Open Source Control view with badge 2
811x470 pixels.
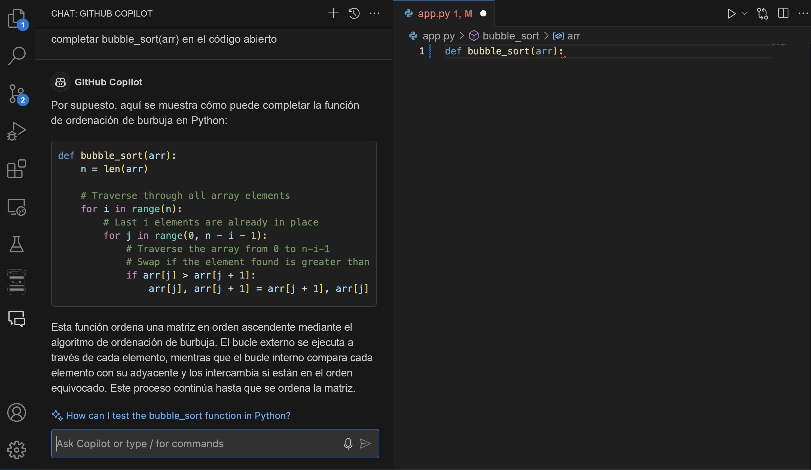16,94
